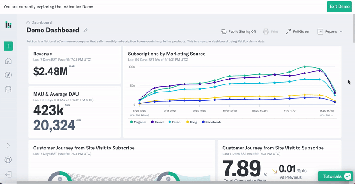355x184 pixels.
Task: Open the lifebuoy Help icon
Action: [x=8, y=160]
